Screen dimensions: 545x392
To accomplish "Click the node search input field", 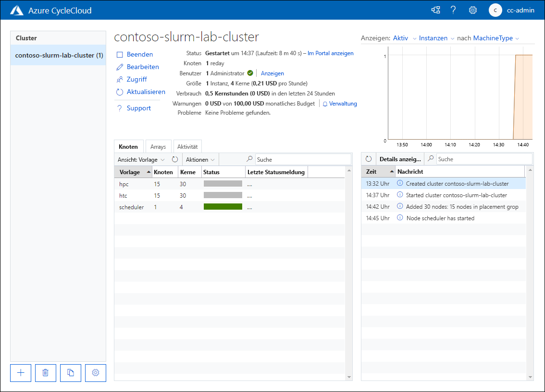I will 303,159.
